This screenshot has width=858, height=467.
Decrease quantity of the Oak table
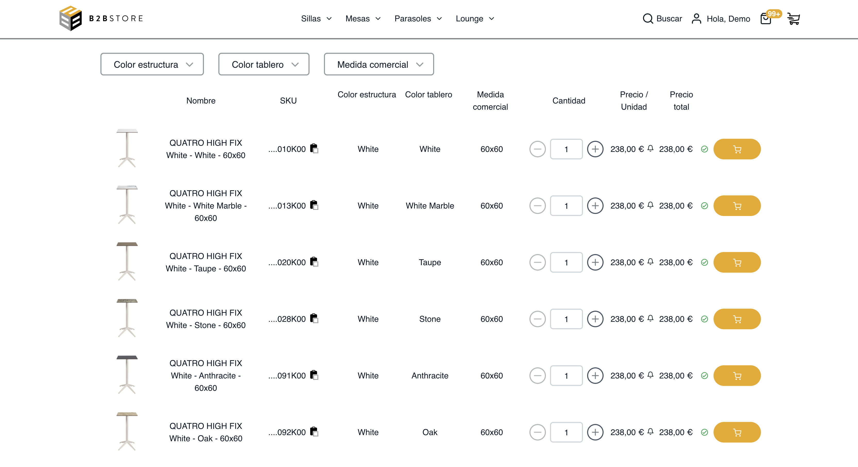538,432
